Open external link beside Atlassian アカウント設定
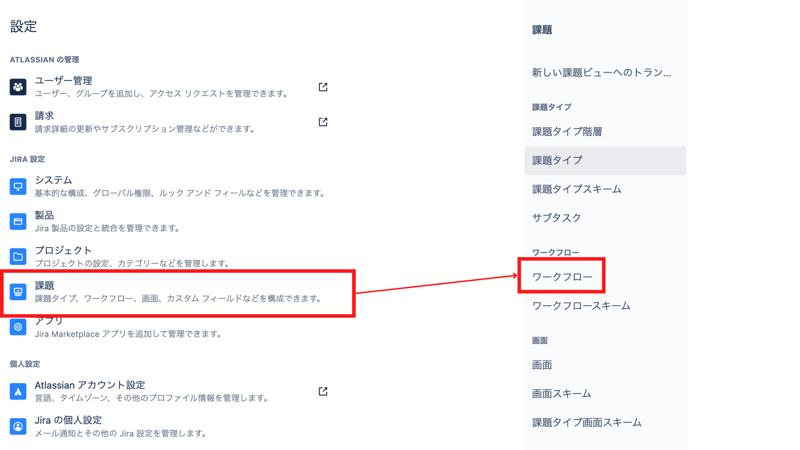800x450 pixels. point(323,391)
